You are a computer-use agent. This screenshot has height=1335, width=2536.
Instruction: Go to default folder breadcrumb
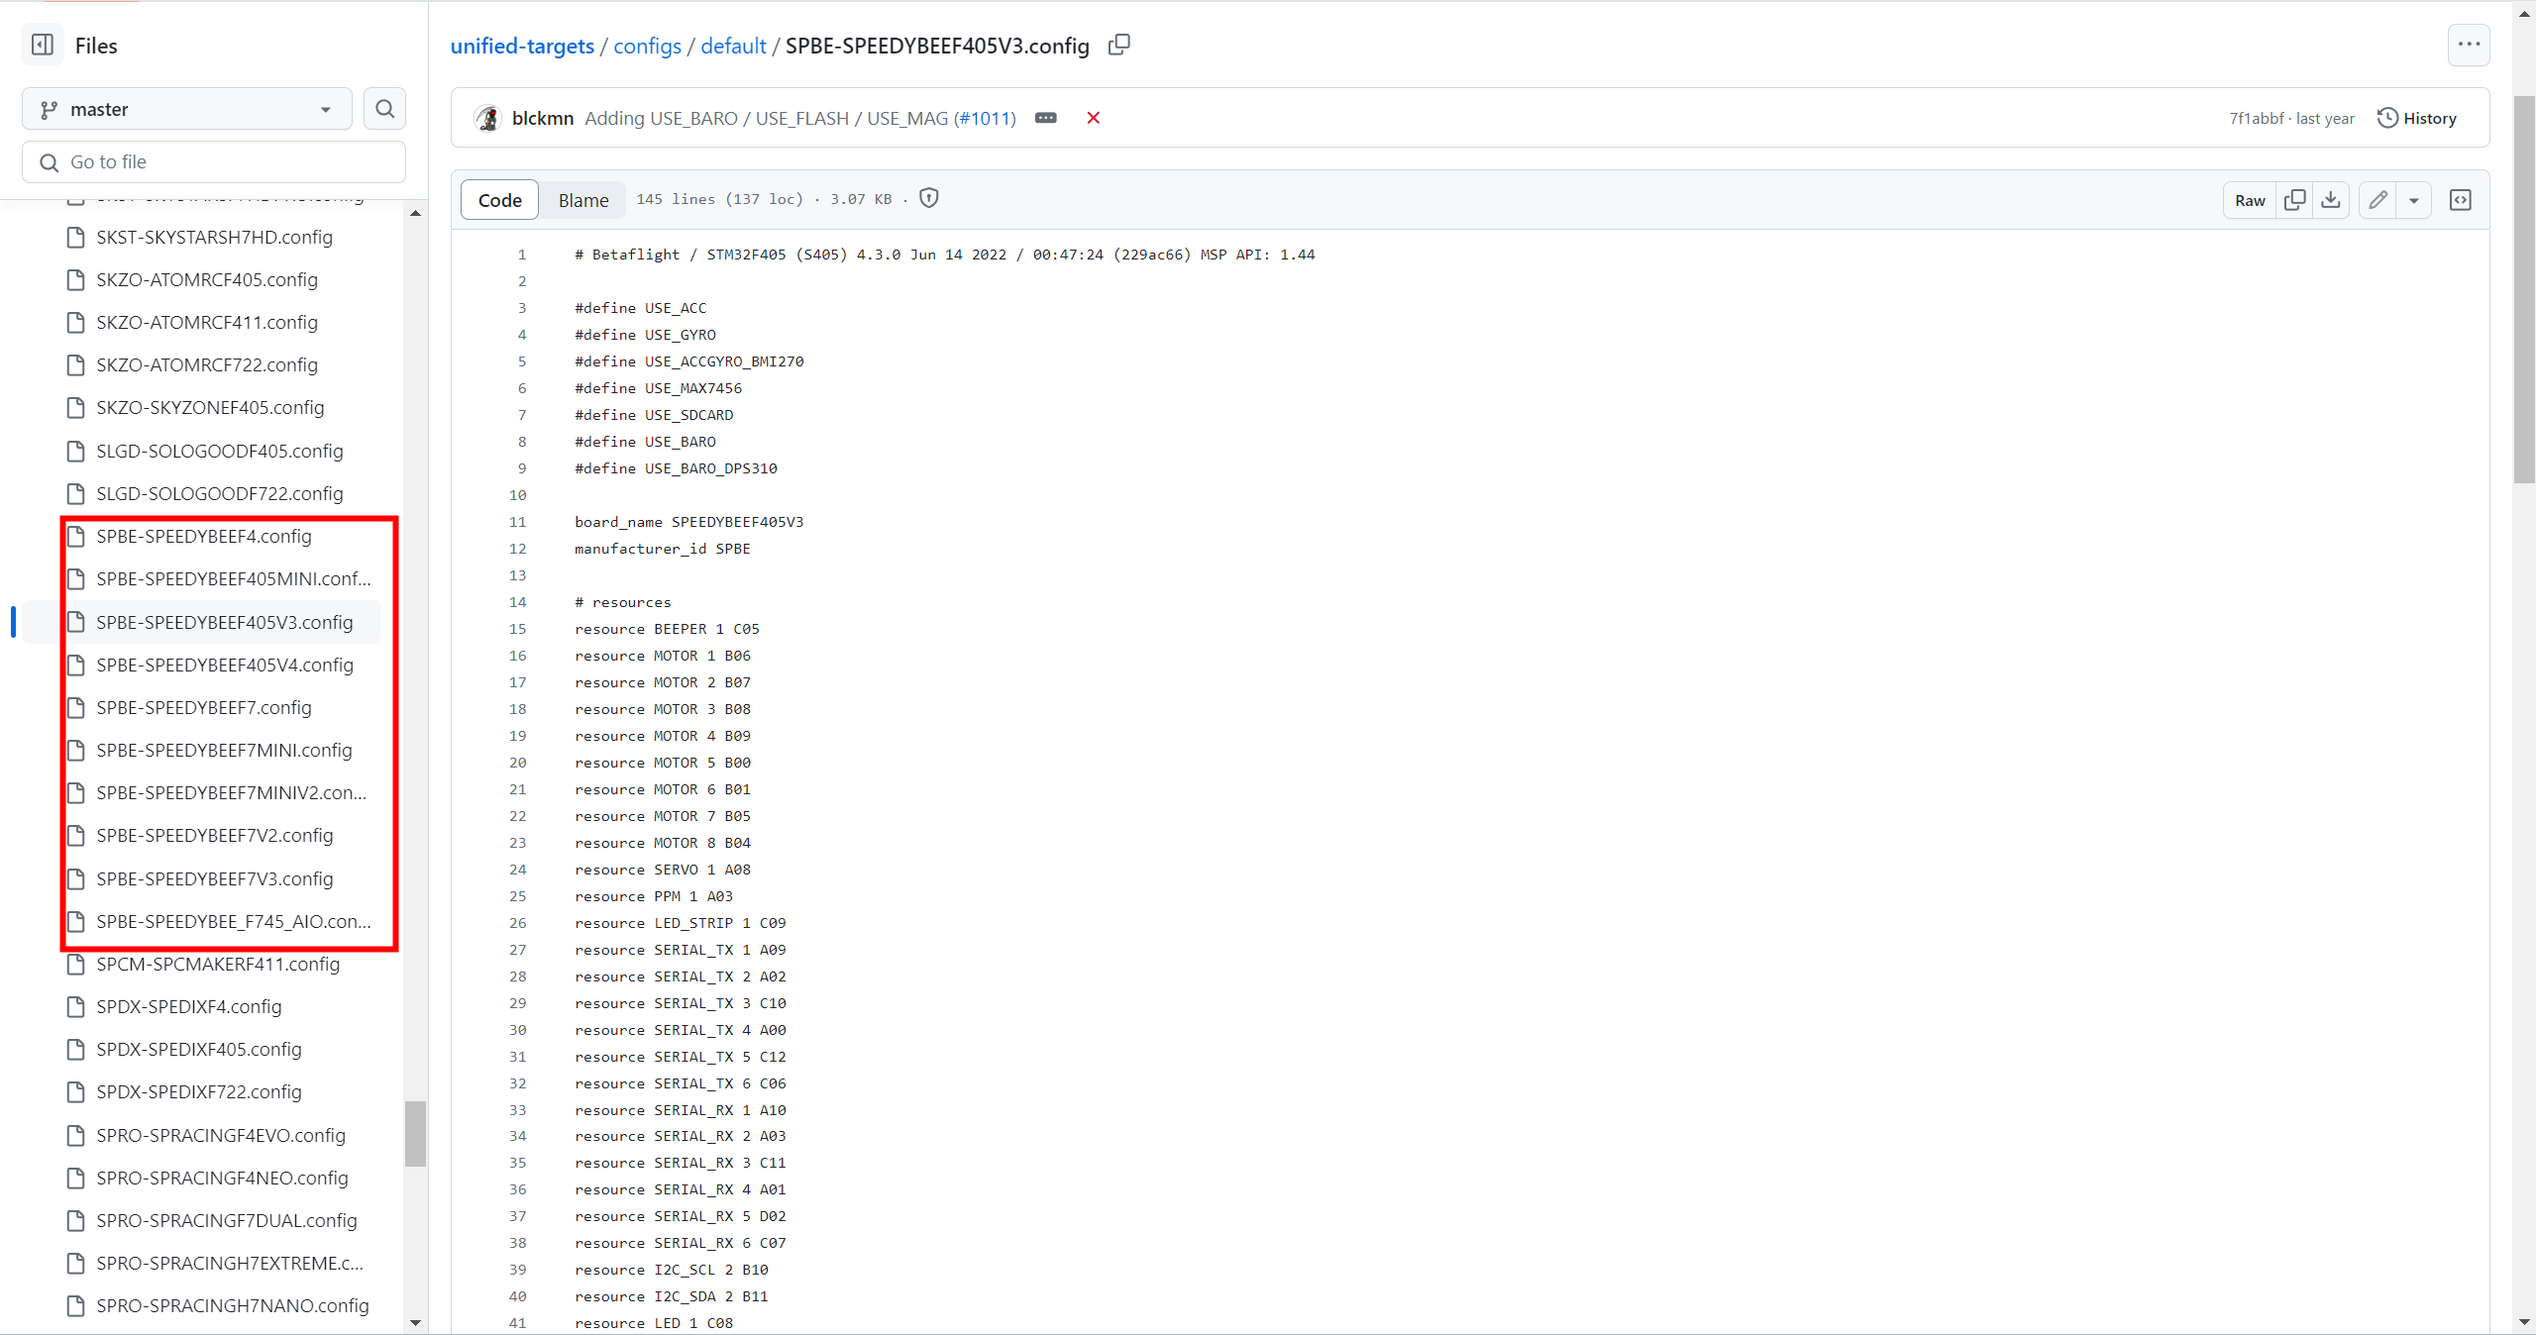(733, 46)
